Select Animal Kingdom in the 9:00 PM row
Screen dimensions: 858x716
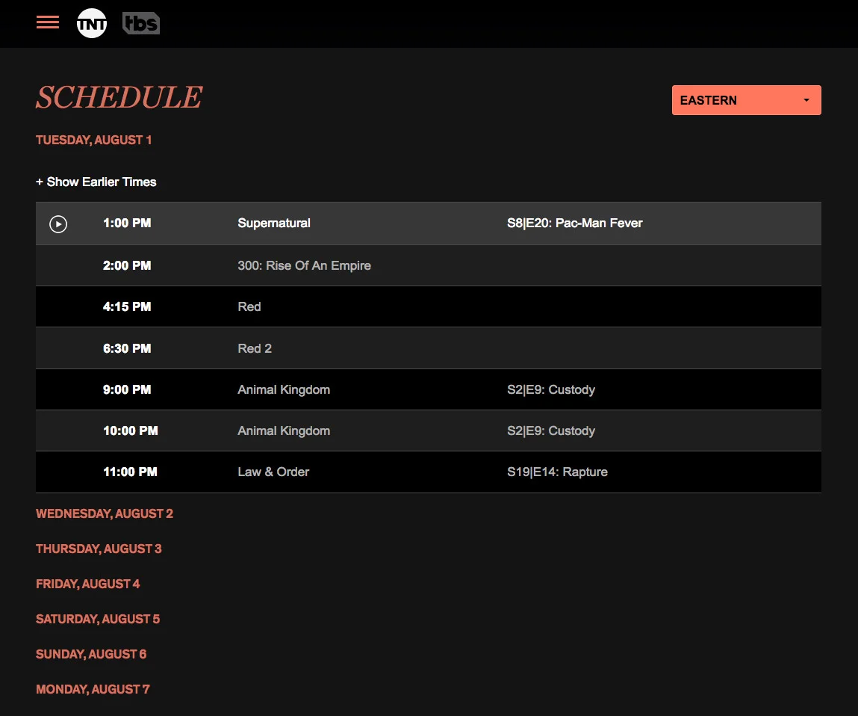tap(284, 389)
